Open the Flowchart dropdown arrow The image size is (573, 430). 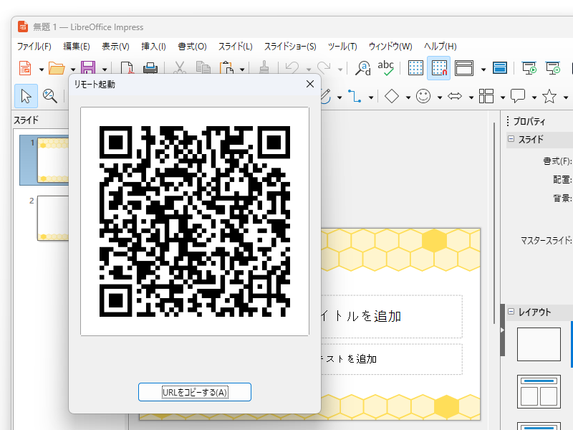click(x=503, y=97)
